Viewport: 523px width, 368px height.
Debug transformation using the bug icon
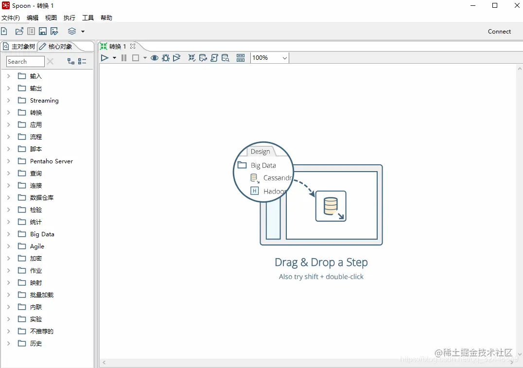point(165,58)
